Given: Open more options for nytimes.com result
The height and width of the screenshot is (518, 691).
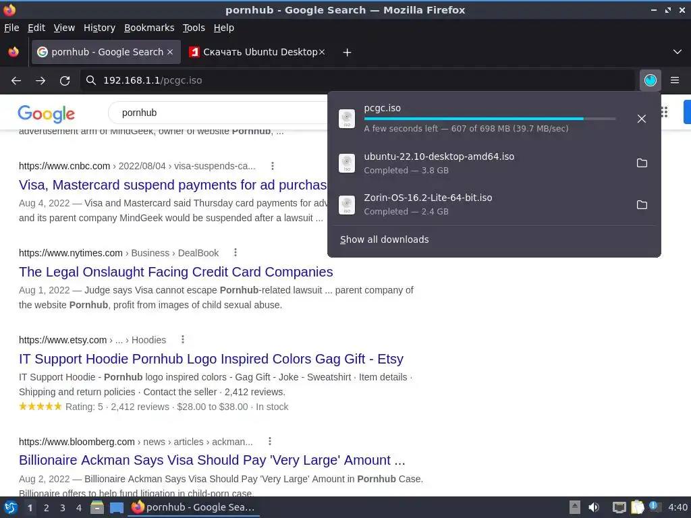Looking at the screenshot, I should (236, 252).
